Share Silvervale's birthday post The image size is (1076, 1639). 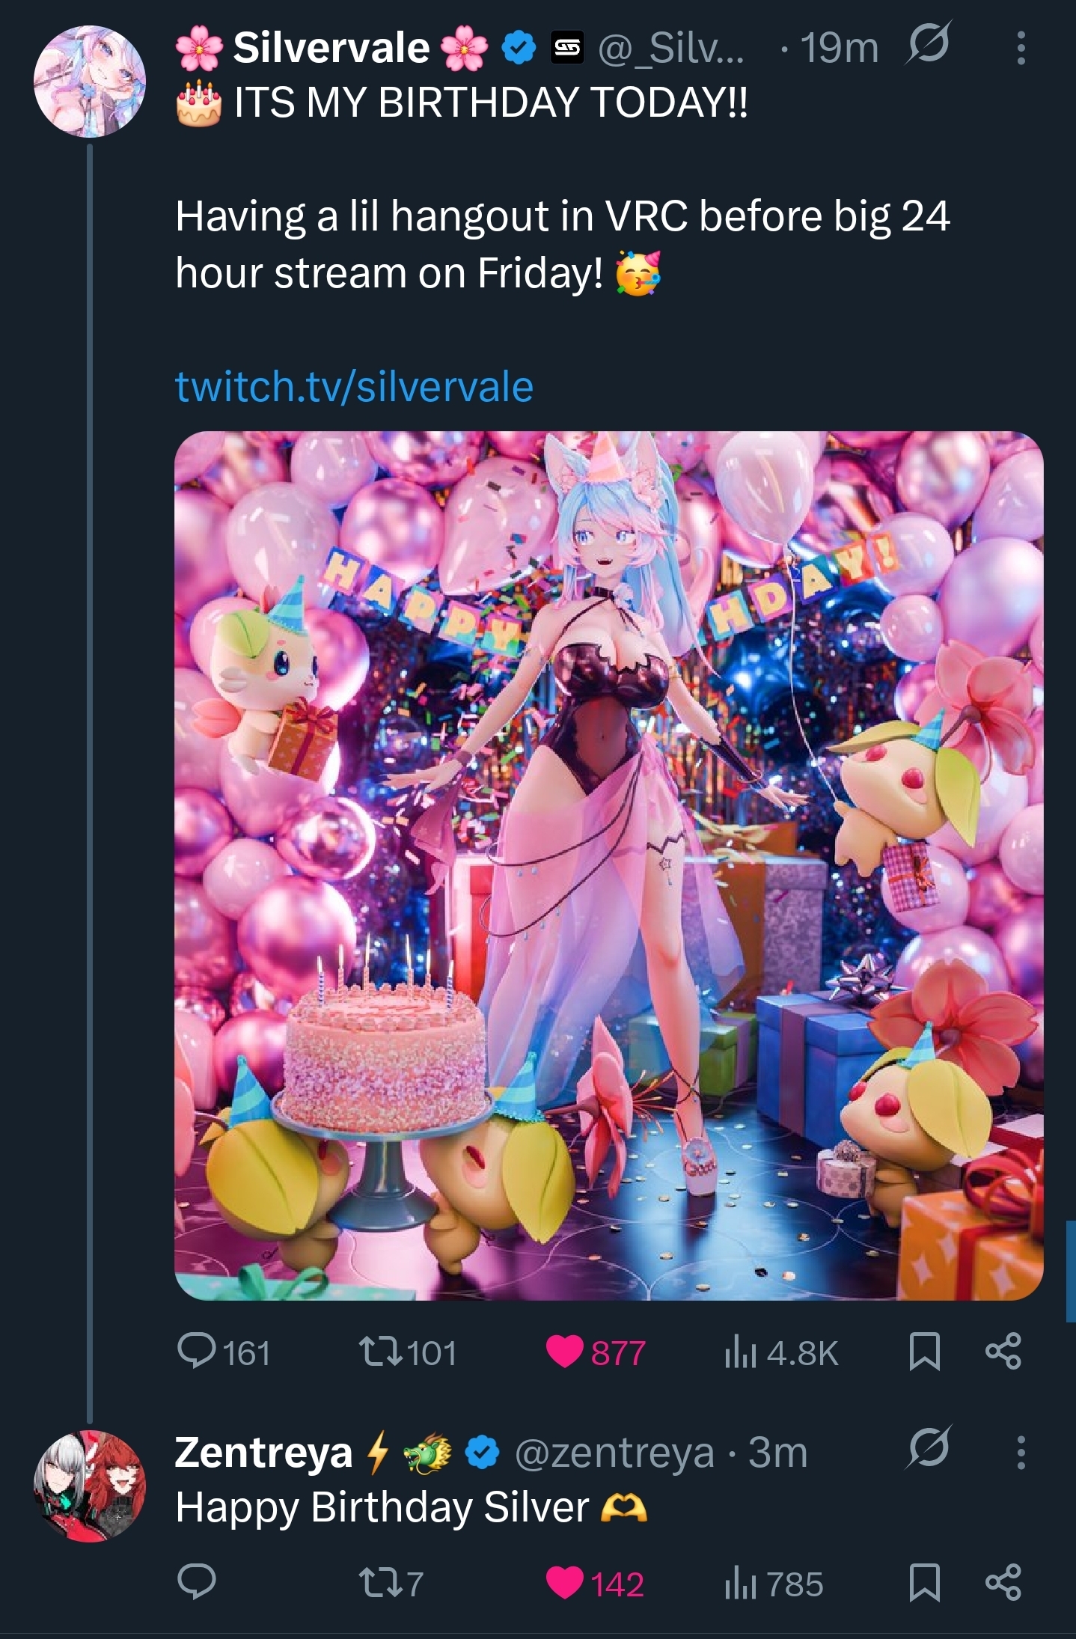[x=1003, y=1352]
